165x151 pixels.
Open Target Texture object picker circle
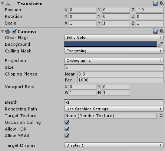coord(161,116)
